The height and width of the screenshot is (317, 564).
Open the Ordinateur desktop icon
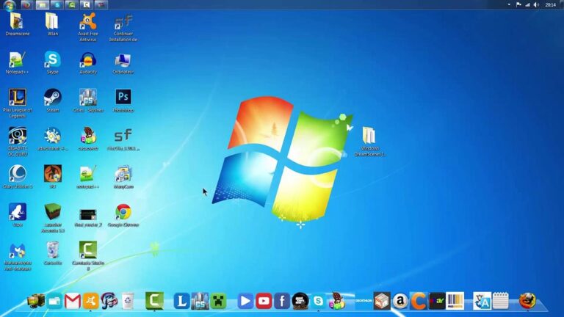(123, 62)
